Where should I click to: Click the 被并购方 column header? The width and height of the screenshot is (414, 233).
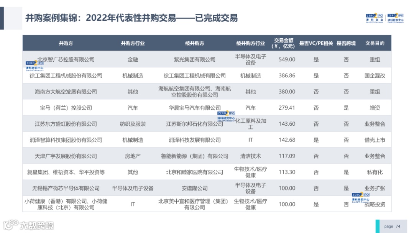click(x=195, y=43)
